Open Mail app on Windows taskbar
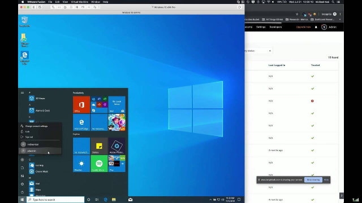This screenshot has height=203, width=362. (x=131, y=200)
